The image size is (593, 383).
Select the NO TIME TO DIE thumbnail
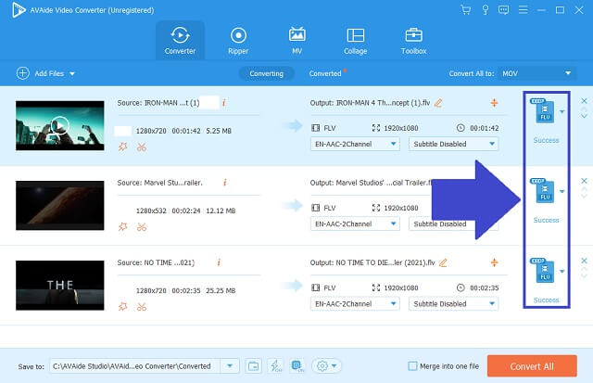tap(59, 285)
